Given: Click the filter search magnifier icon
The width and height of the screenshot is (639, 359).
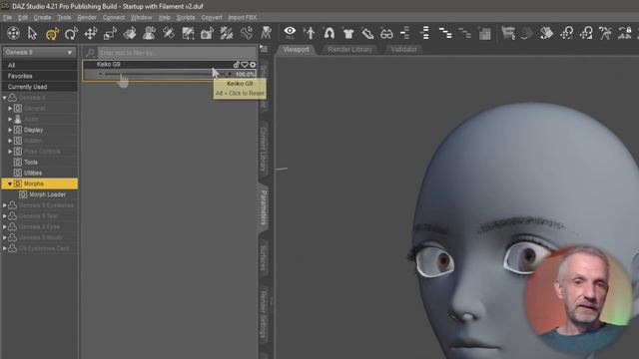Looking at the screenshot, I should point(90,53).
